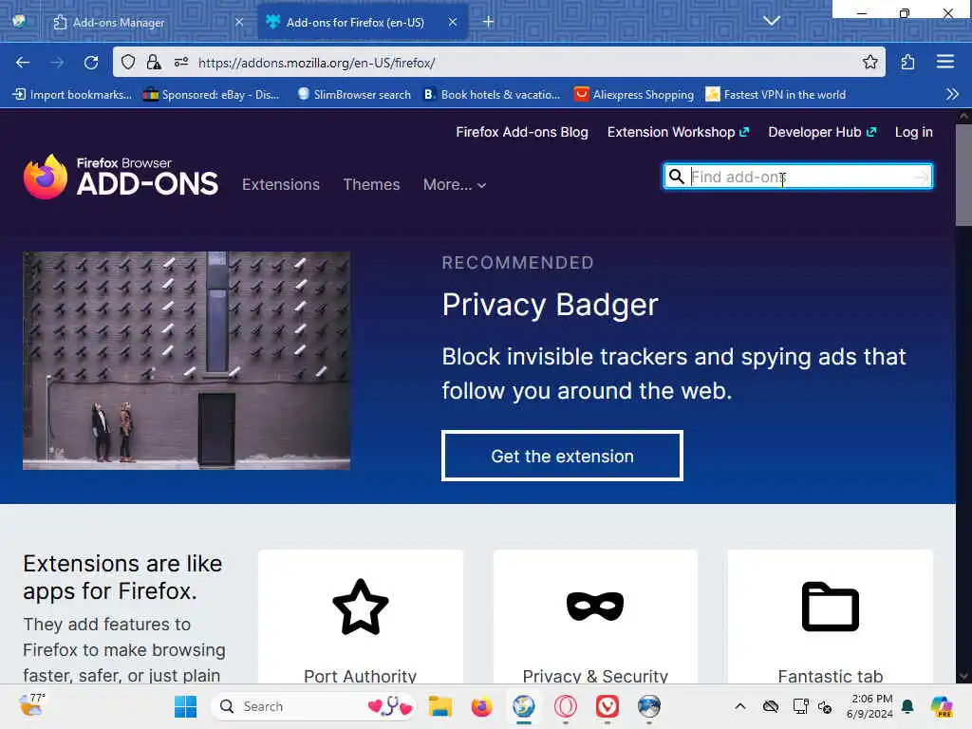Viewport: 972px width, 729px height.
Task: Open the Port Authority star card
Action: click(x=360, y=617)
